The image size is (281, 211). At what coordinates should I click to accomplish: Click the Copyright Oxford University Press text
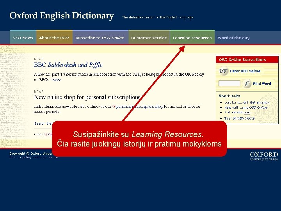(31, 154)
